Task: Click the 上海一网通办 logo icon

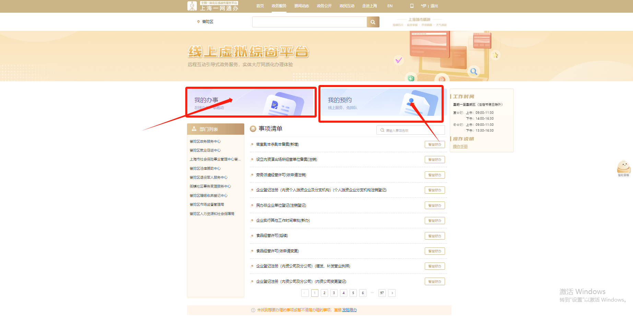Action: pyautogui.click(x=192, y=6)
